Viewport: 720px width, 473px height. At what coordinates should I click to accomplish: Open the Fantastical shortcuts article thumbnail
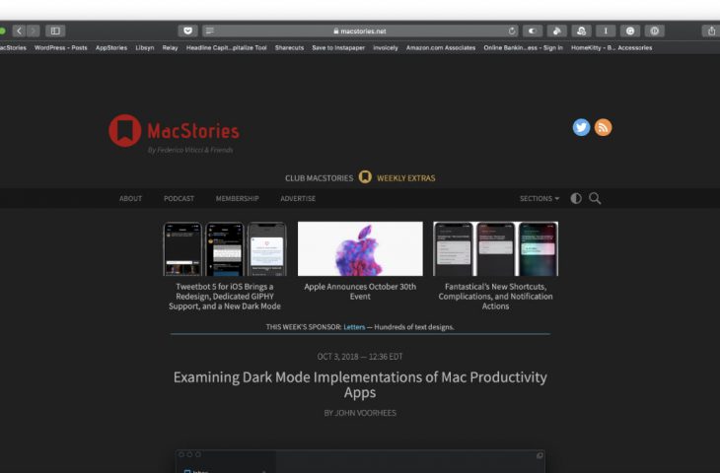[x=495, y=248]
